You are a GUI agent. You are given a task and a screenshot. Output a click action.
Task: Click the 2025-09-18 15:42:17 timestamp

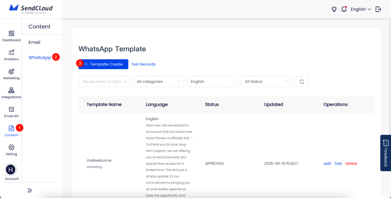[281, 163]
